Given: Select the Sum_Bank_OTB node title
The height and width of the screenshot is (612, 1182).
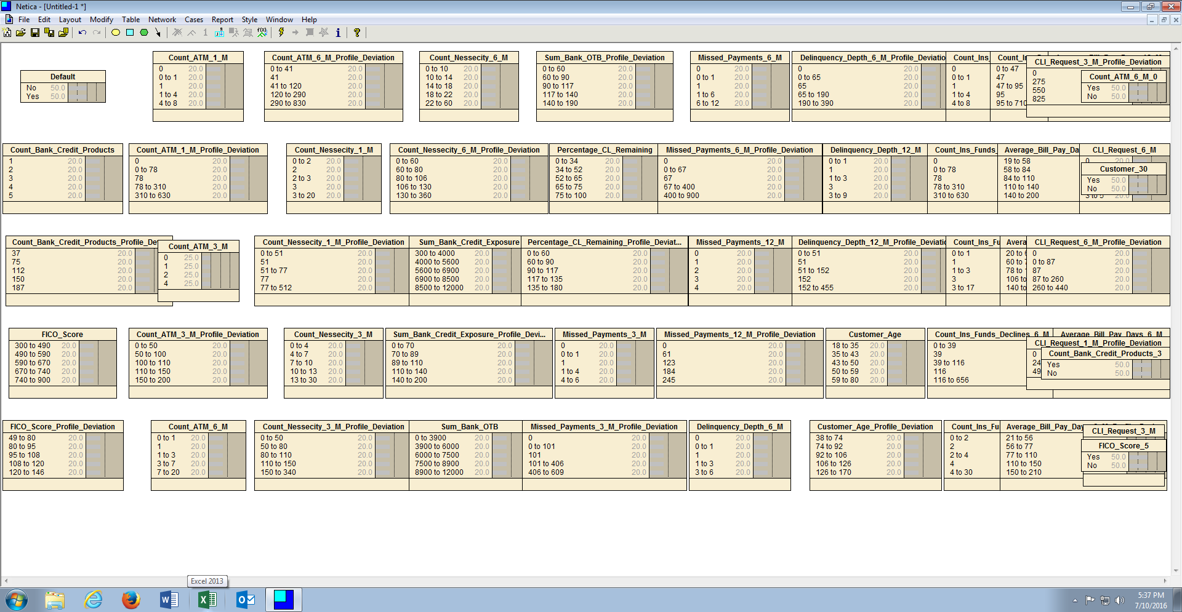Looking at the screenshot, I should coord(470,427).
